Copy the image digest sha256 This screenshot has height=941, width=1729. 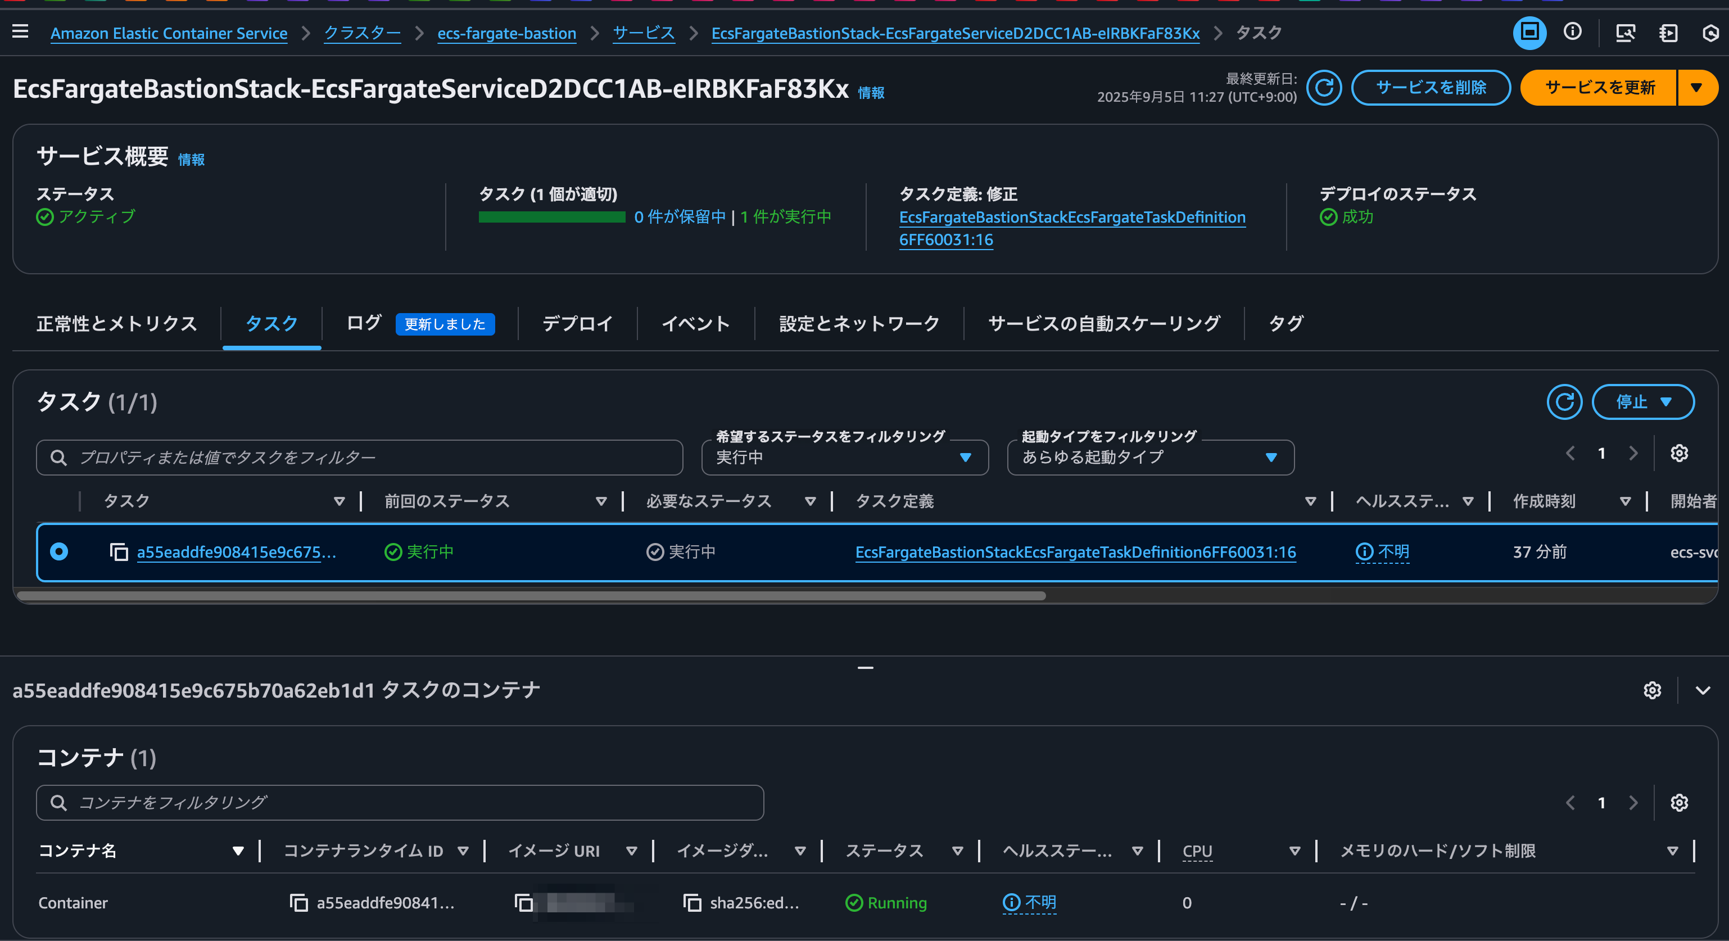(x=692, y=903)
